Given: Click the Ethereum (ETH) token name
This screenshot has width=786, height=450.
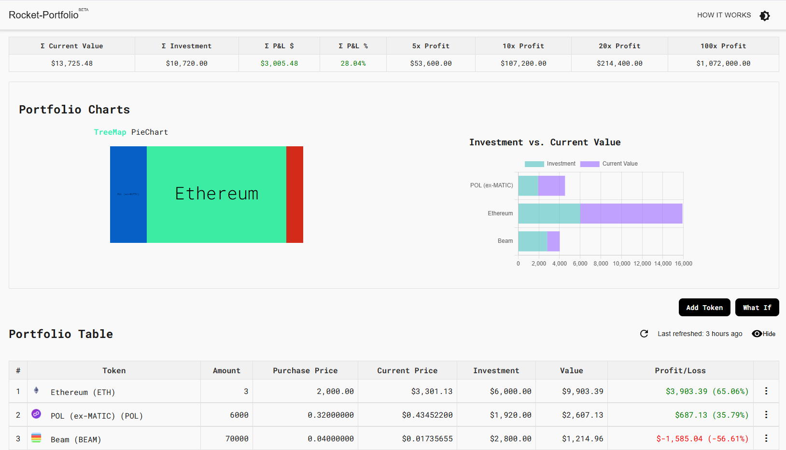Looking at the screenshot, I should (x=83, y=392).
